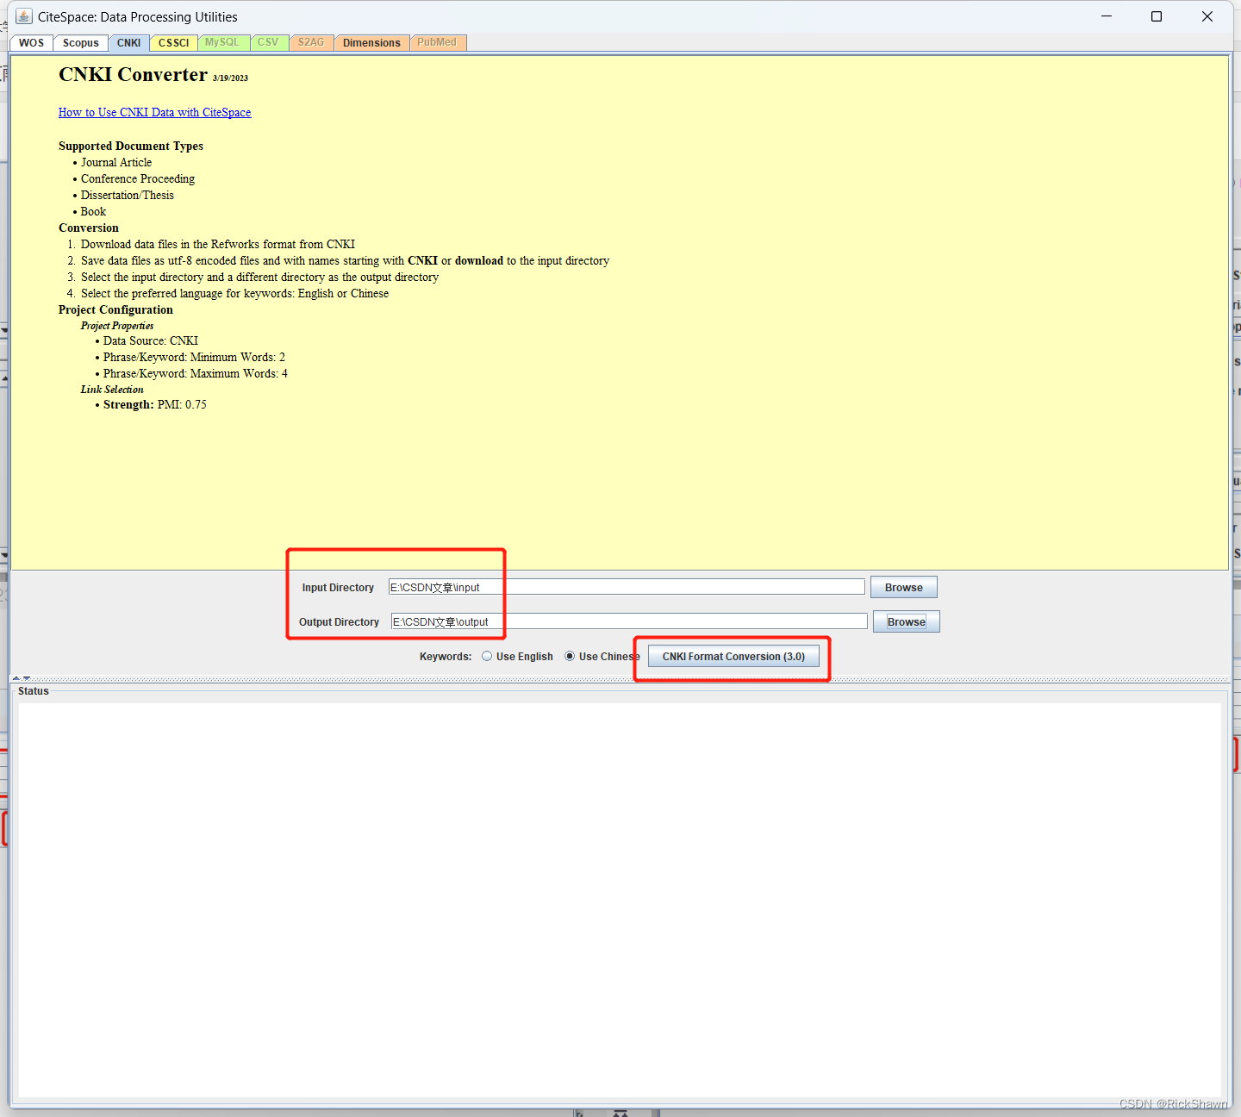Click the Input Directory text field

627,587
